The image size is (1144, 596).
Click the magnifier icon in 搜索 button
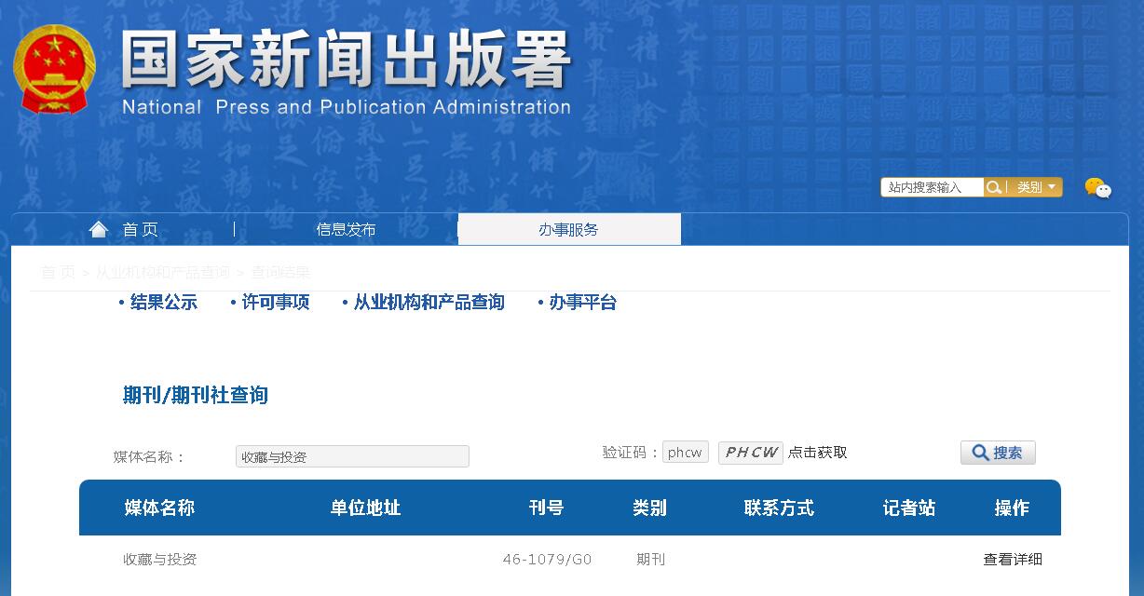coord(979,453)
